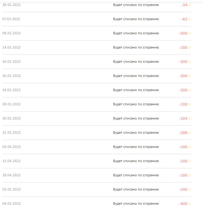
Task: Select the 28.02.2022 date entry
Action: 11,5
